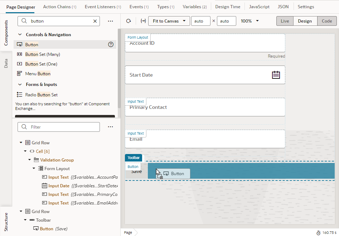Image resolution: width=339 pixels, height=236 pixels.
Task: Collapse the Validation Group node
Action: pos(30,160)
